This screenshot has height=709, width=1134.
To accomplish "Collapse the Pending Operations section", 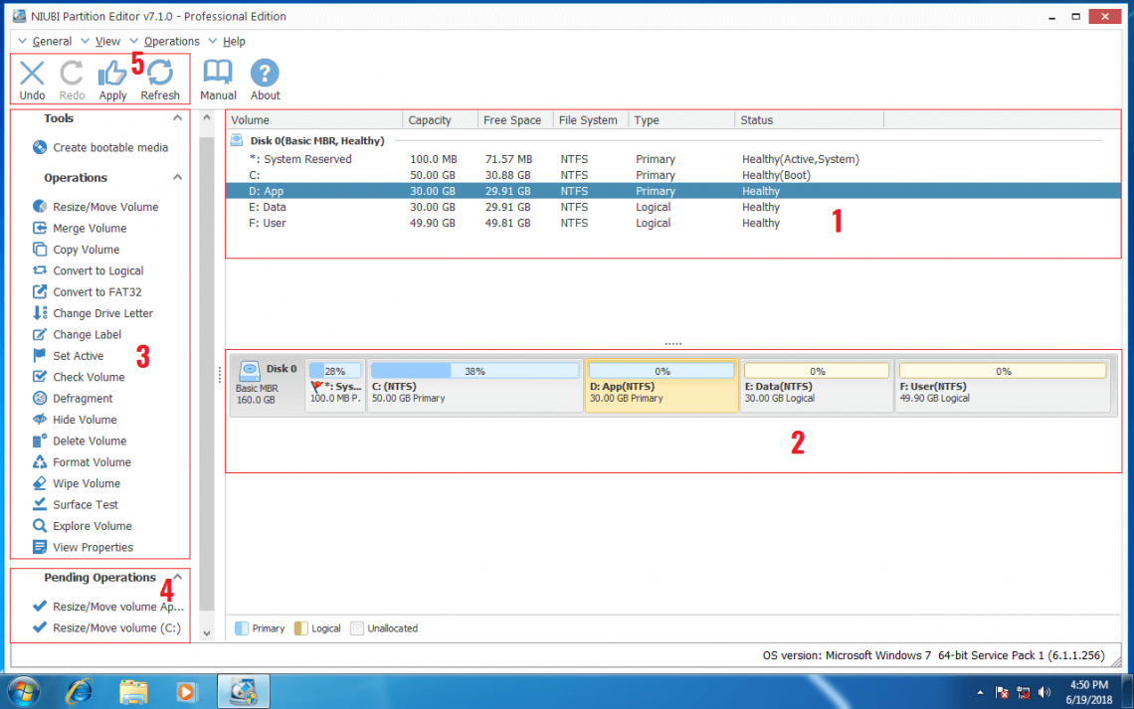I will [x=177, y=577].
